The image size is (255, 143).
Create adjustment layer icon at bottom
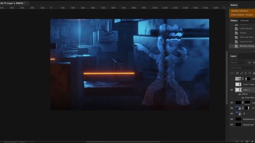tap(252, 141)
